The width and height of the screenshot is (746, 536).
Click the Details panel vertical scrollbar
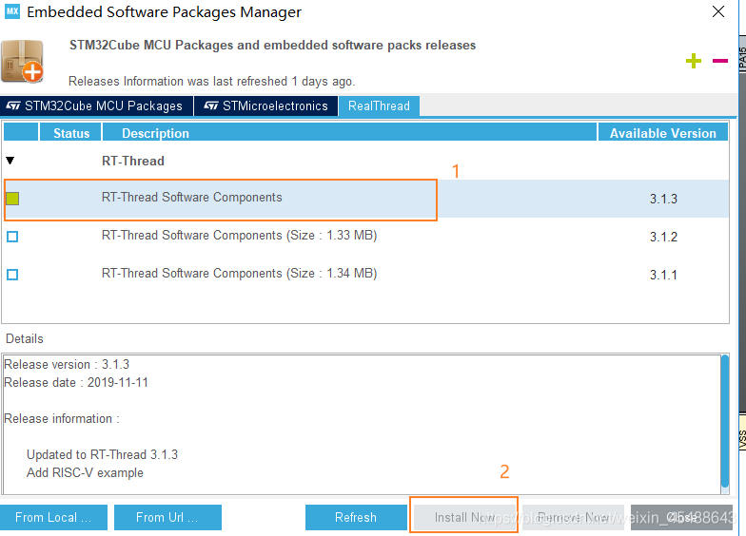725,423
